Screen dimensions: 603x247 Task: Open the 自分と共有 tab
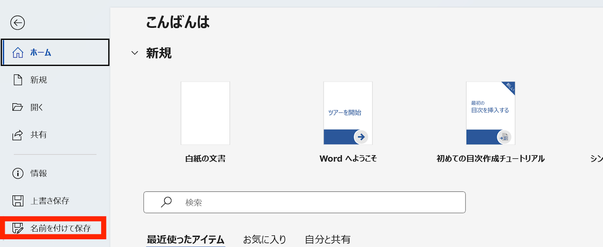click(x=328, y=239)
